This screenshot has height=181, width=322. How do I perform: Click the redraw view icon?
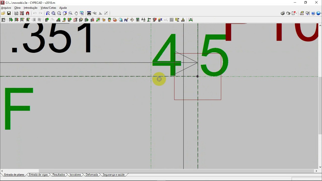(x=65, y=13)
